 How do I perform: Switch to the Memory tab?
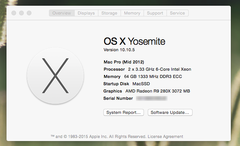132,13
